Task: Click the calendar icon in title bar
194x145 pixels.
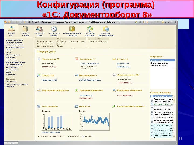Action: point(147,22)
